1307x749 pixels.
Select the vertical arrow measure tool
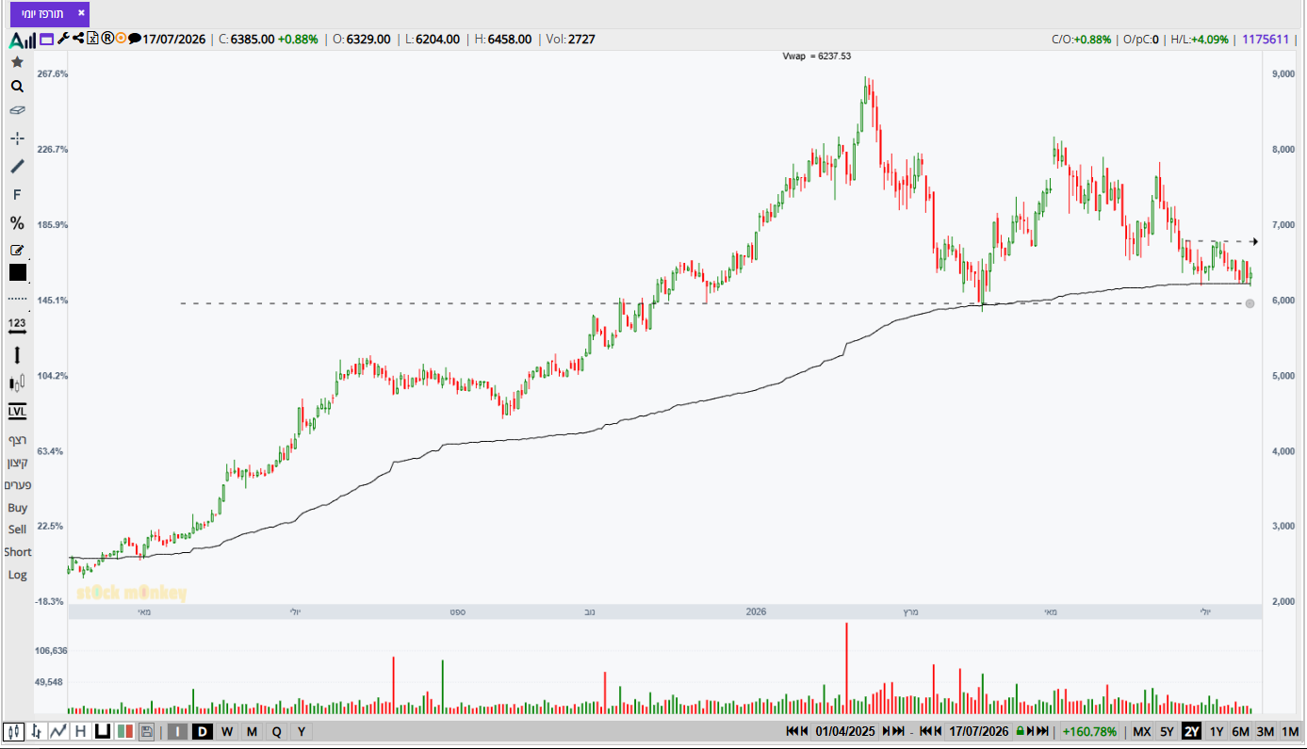click(17, 355)
